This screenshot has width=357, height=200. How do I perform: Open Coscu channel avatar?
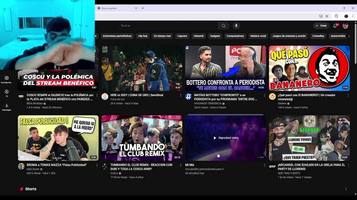105,166
